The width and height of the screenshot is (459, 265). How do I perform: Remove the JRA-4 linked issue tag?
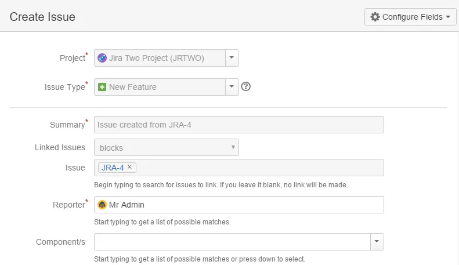[129, 167]
